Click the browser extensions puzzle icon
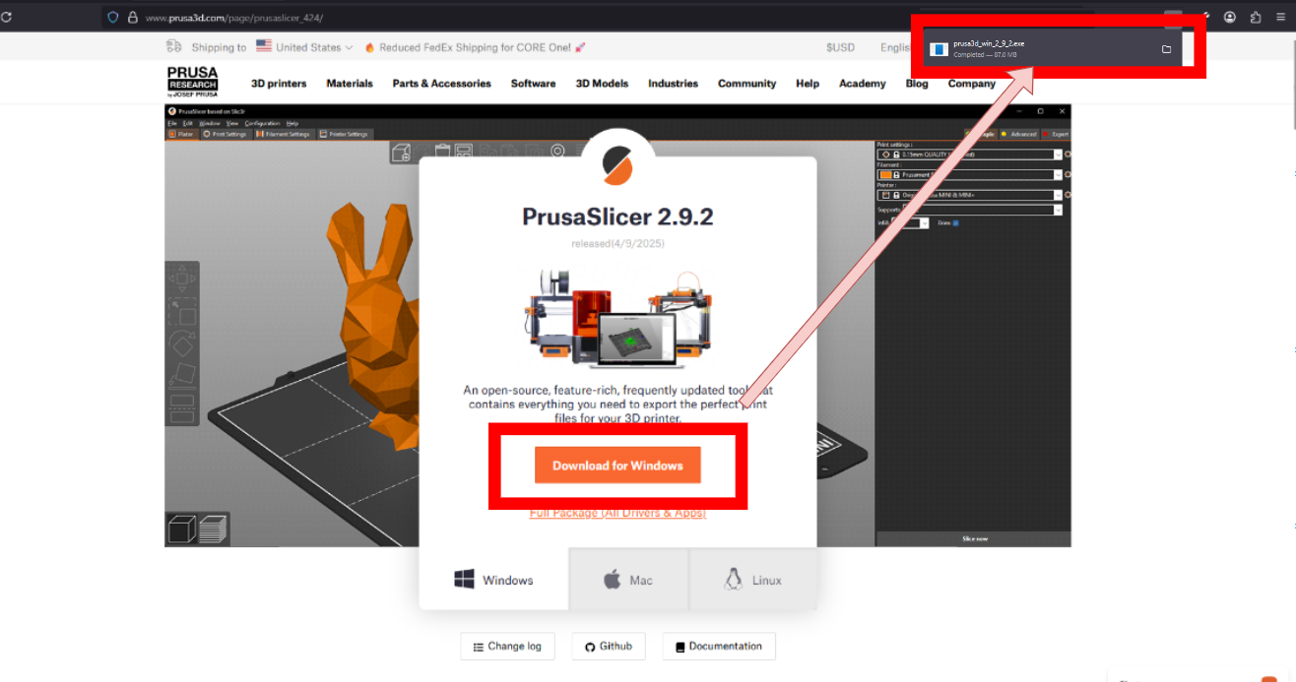 pyautogui.click(x=1256, y=18)
